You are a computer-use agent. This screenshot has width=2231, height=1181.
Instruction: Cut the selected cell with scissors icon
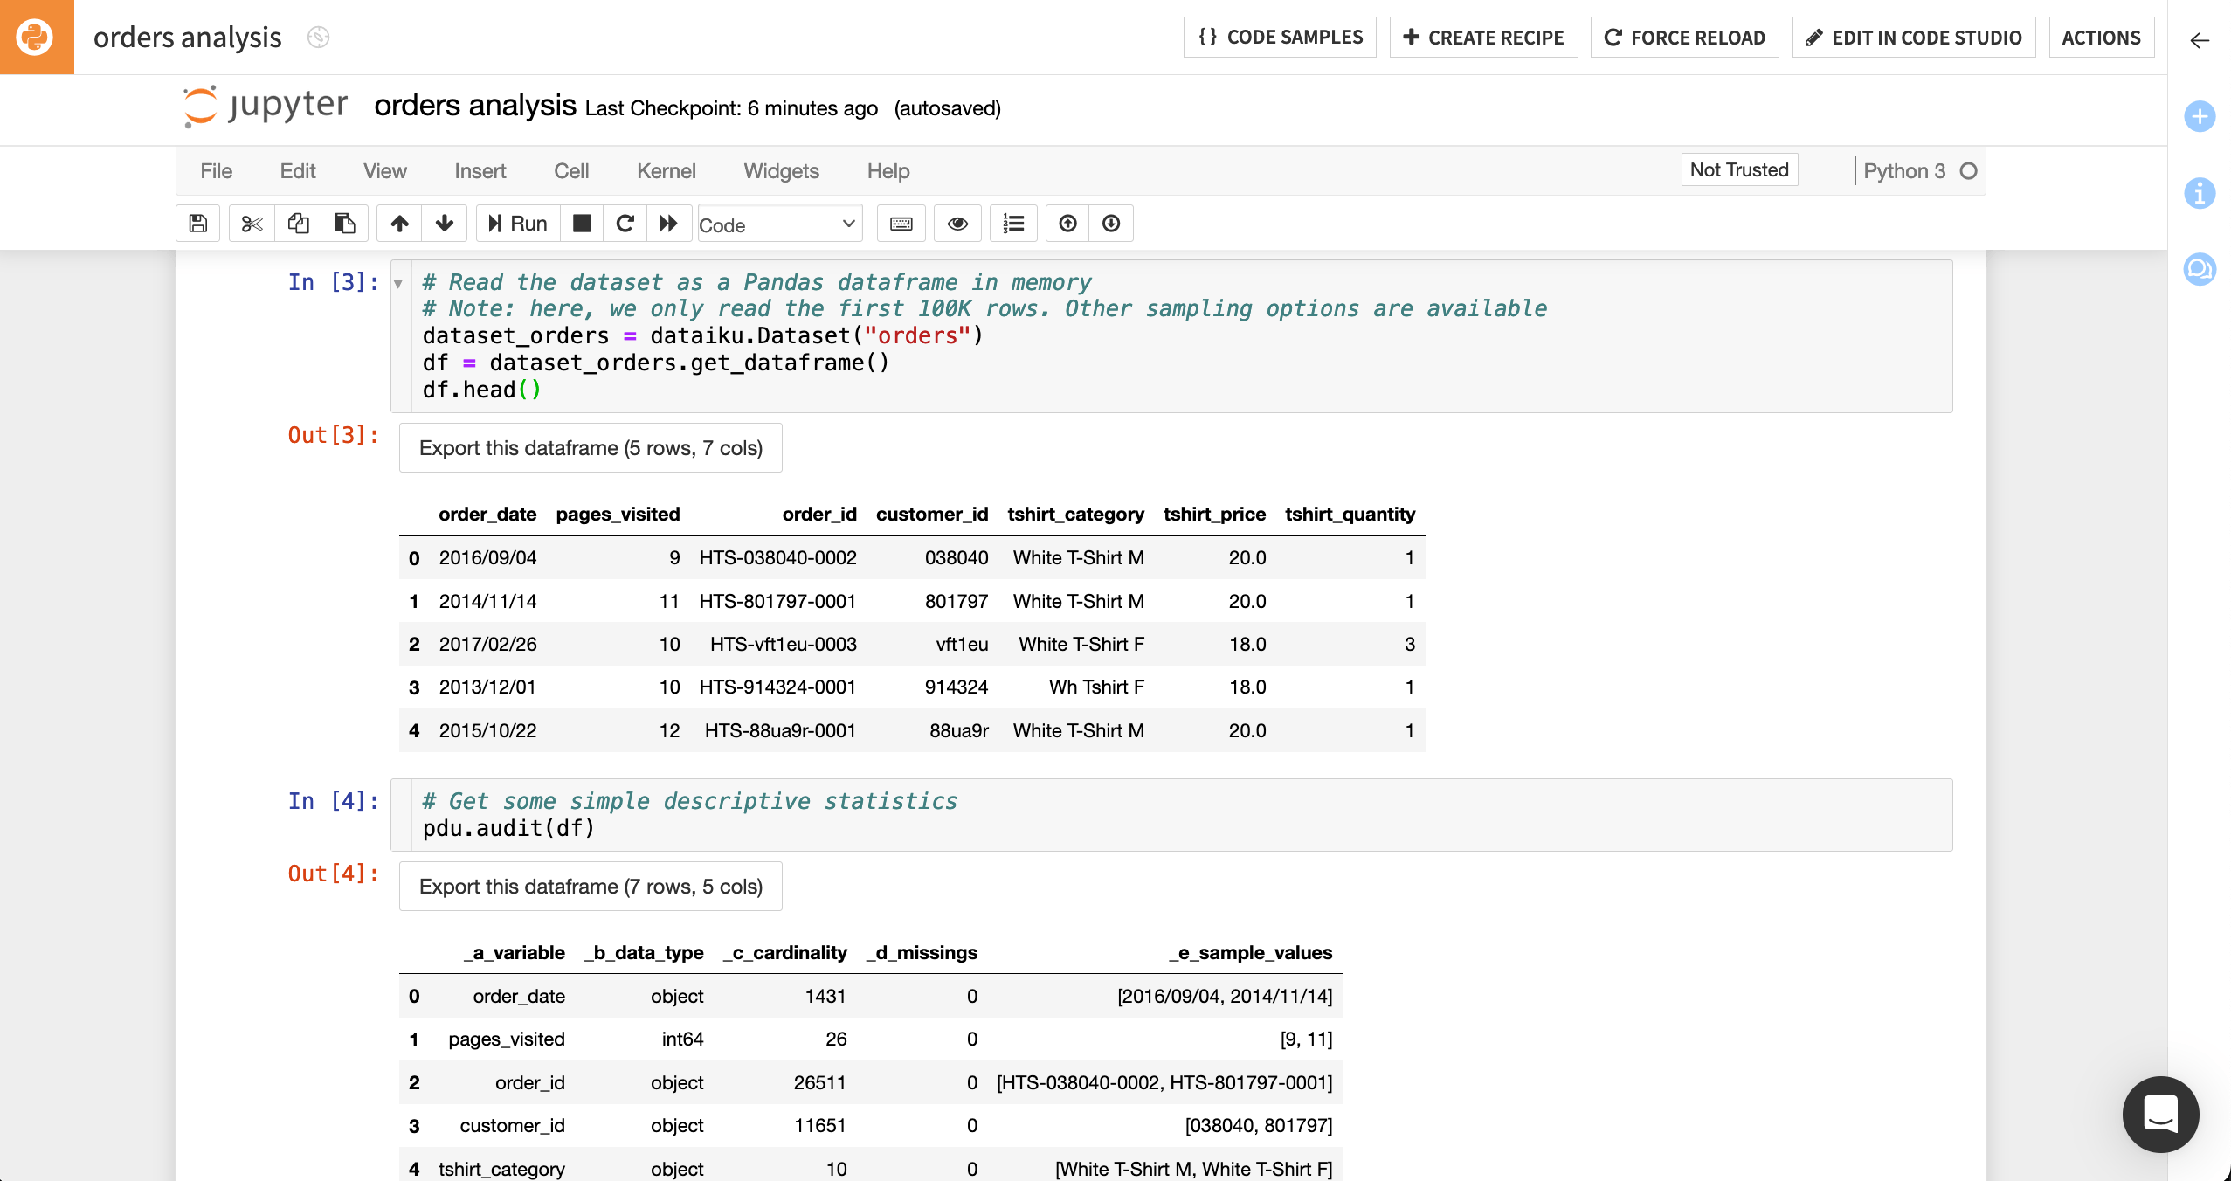[252, 223]
